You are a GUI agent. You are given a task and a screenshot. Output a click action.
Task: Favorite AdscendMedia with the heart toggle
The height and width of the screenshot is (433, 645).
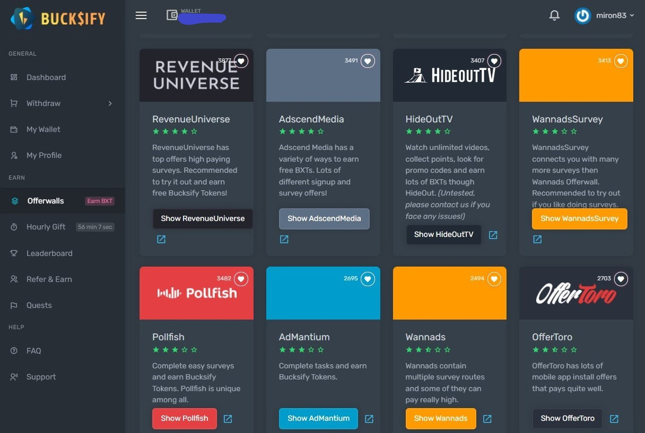368,61
